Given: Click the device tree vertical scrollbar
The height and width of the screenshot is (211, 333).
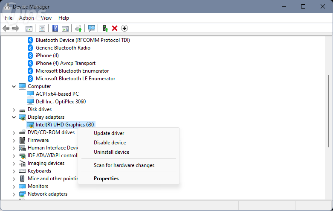Looking at the screenshot, I should (328, 111).
